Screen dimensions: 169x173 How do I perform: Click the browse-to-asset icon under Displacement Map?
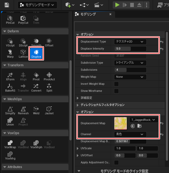click(x=140, y=126)
